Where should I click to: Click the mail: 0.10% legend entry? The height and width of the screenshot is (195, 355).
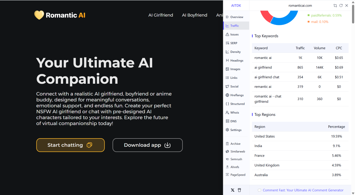point(318,22)
